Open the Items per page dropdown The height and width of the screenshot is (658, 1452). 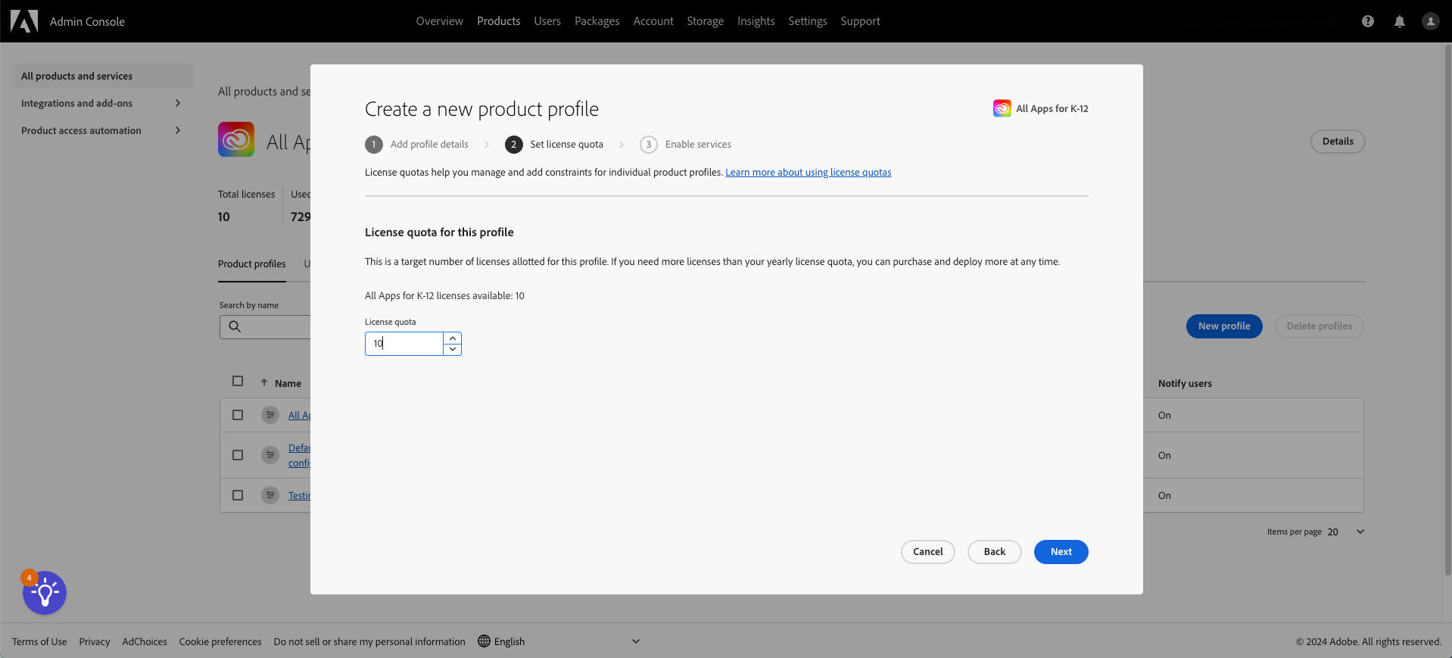[1345, 532]
